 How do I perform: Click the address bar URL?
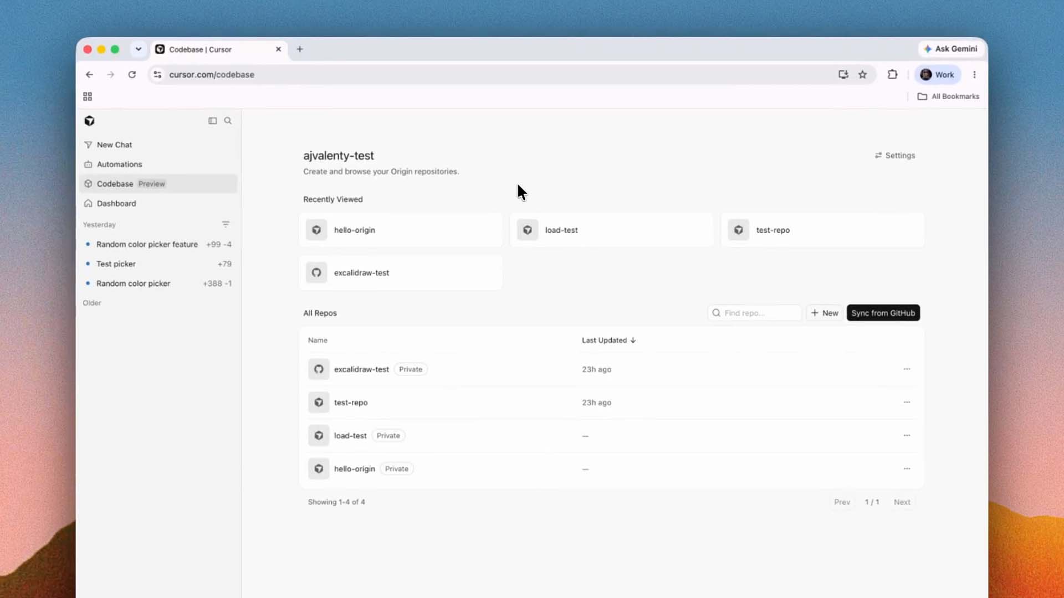click(x=211, y=75)
